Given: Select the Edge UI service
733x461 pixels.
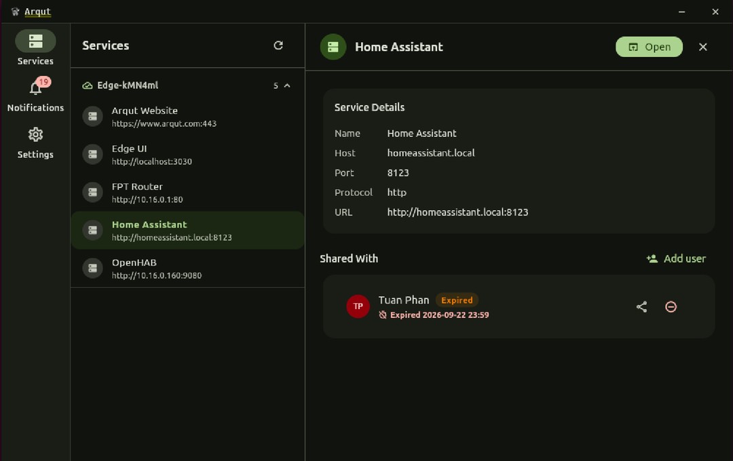Looking at the screenshot, I should click(x=187, y=154).
